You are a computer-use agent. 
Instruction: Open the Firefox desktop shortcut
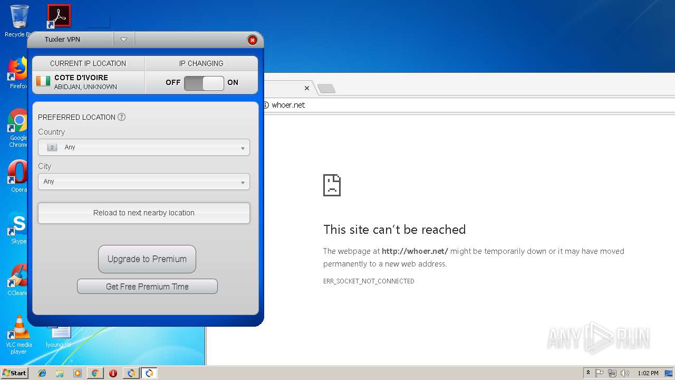pyautogui.click(x=17, y=73)
